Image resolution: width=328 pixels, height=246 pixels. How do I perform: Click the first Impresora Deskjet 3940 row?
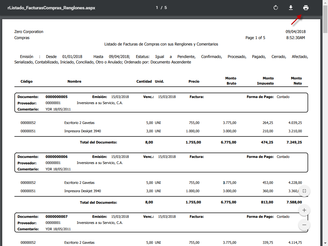click(83, 131)
